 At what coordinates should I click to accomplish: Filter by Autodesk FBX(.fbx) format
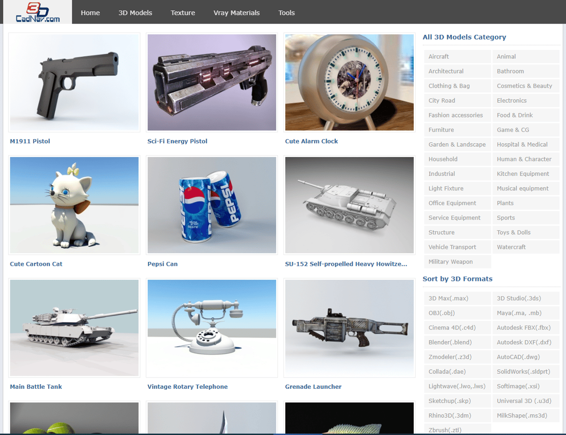point(526,328)
